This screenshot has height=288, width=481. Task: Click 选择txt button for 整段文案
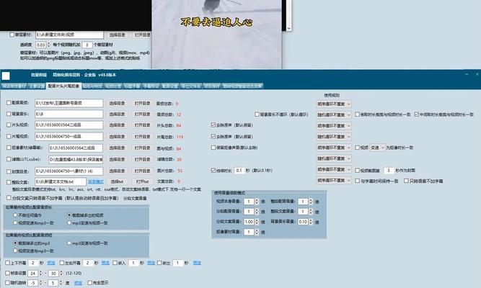click(117, 181)
